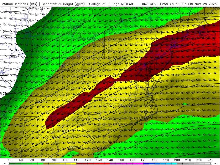Screen dimensions: 220x165
Task: Click the legend value 230
Action: point(210,160)
